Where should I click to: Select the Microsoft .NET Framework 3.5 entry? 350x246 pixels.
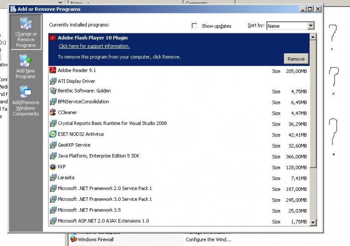[179, 211]
